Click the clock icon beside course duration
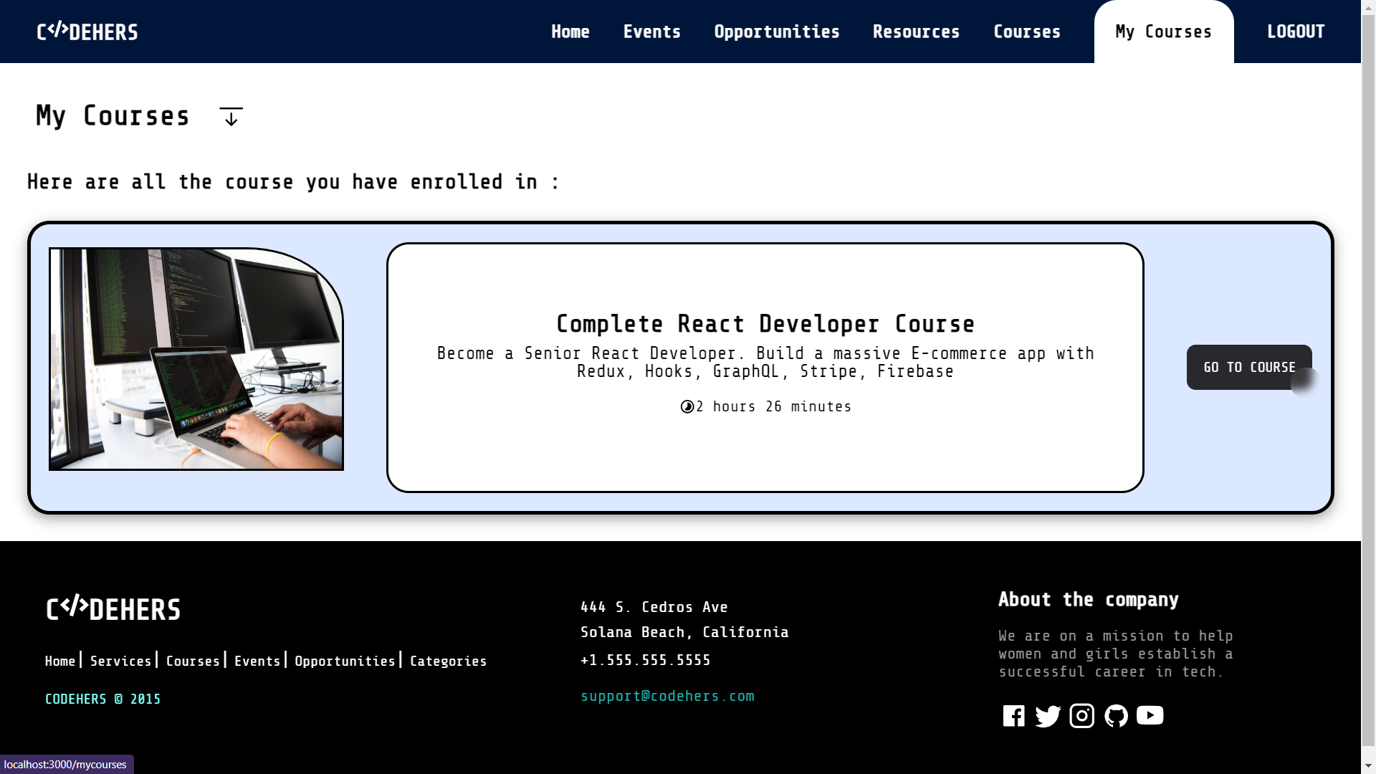Image resolution: width=1376 pixels, height=774 pixels. point(687,407)
